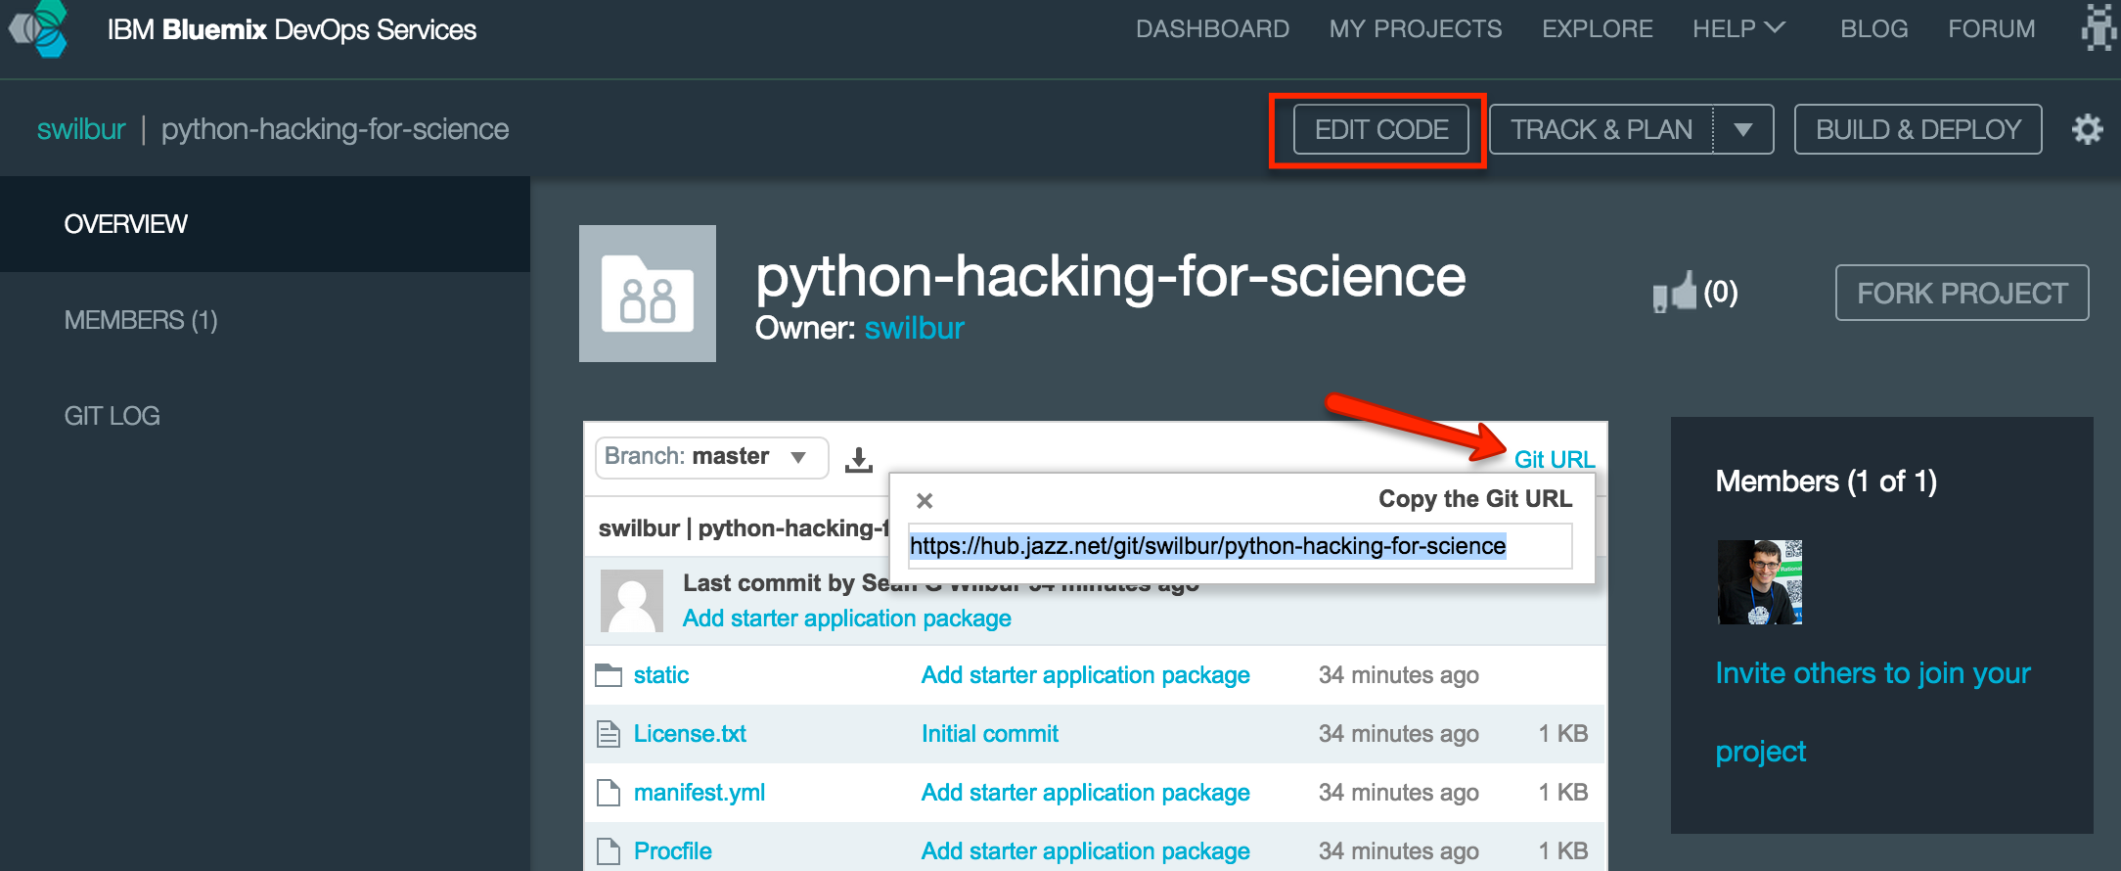Click the '1 KB' size in manifest.yml row

(1562, 793)
